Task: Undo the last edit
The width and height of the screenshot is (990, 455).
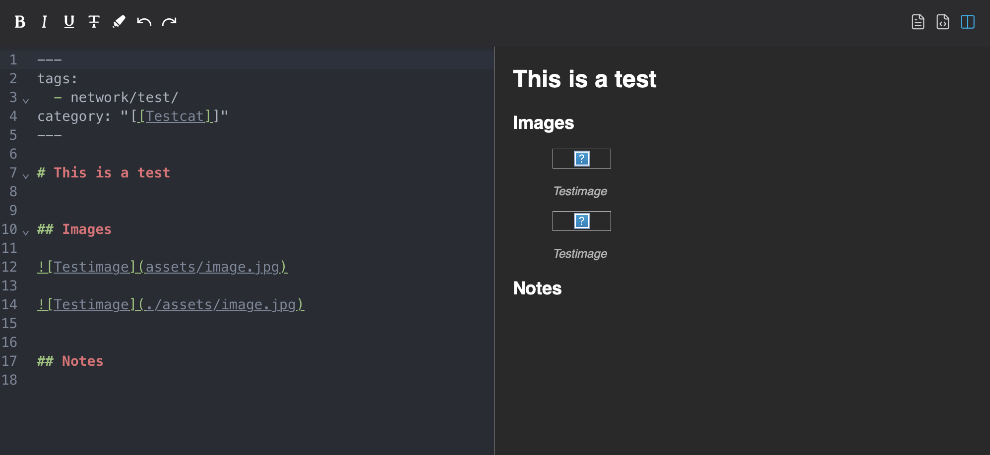Action: coord(144,22)
